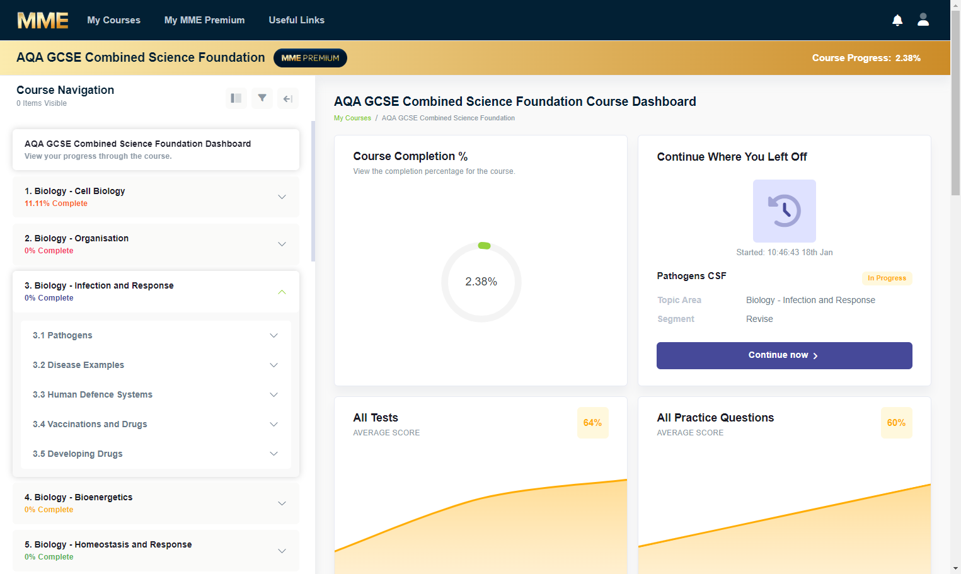The image size is (961, 574).
Task: Click the 2.38% completion progress ring
Action: (481, 282)
